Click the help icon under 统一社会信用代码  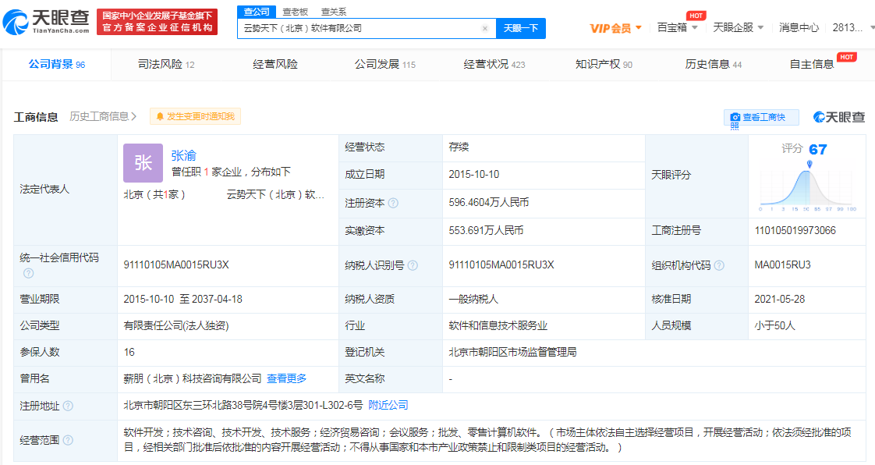pyautogui.click(x=28, y=273)
